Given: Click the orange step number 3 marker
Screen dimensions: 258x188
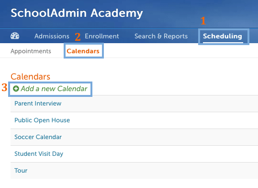Looking at the screenshot, I should (4, 87).
